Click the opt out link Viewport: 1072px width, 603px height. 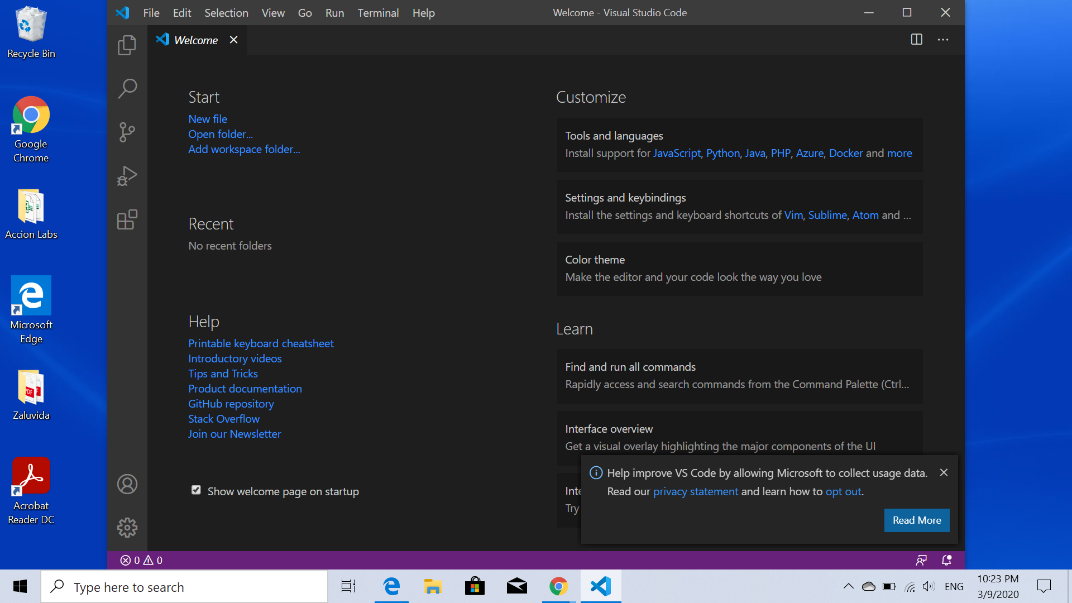click(x=843, y=491)
